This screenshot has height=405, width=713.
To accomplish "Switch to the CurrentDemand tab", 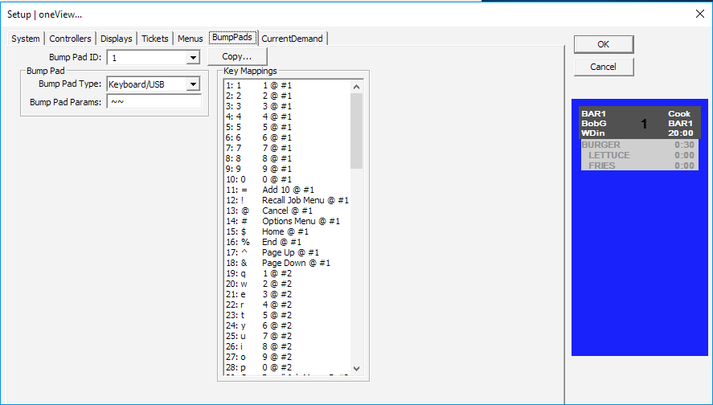I will [292, 39].
